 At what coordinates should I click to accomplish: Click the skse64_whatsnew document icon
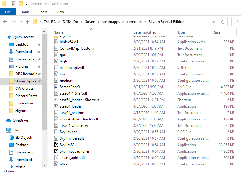coord(56,126)
